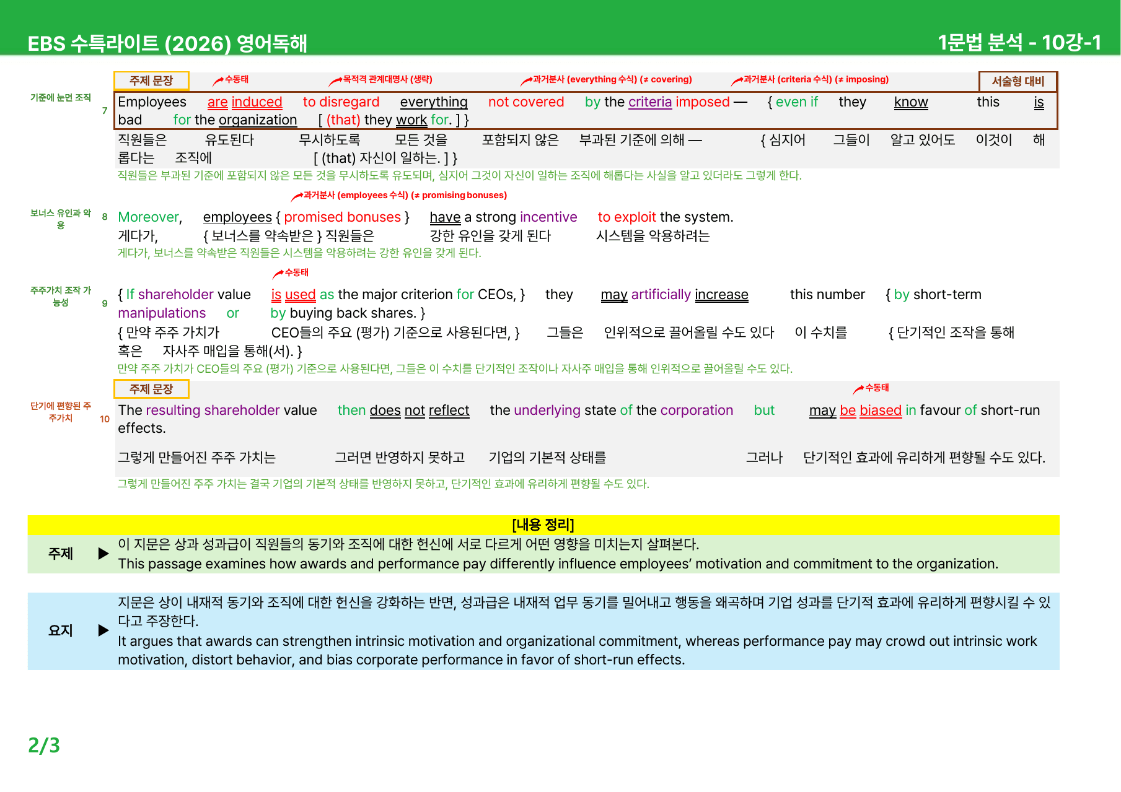Click the sentence starting 'This passage examines how awards'
1121x792 pixels.
tap(558, 564)
